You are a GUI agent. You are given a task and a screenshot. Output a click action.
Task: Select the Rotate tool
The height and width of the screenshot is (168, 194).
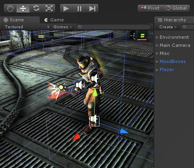point(36,8)
